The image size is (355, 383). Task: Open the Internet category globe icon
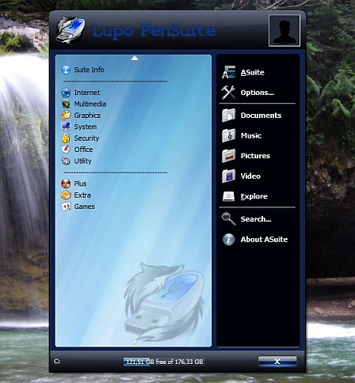[66, 93]
